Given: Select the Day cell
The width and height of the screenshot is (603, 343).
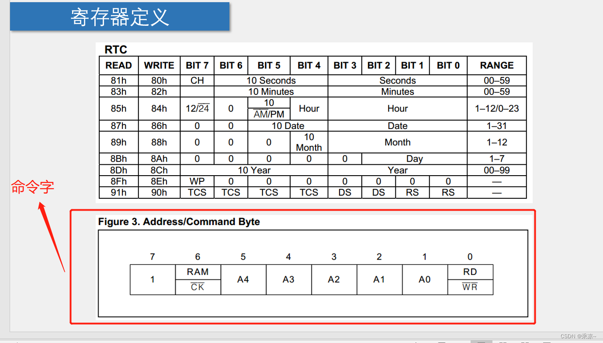Looking at the screenshot, I should coord(414,159).
